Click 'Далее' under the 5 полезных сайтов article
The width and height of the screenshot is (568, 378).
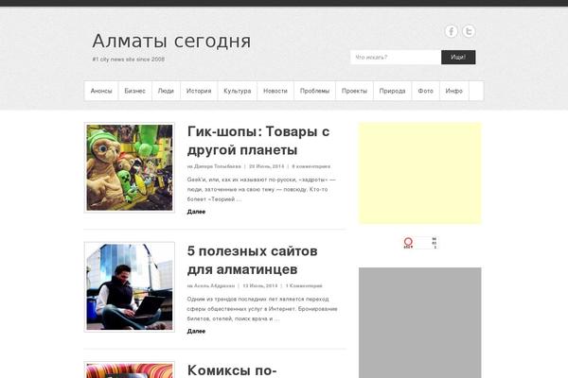(196, 331)
